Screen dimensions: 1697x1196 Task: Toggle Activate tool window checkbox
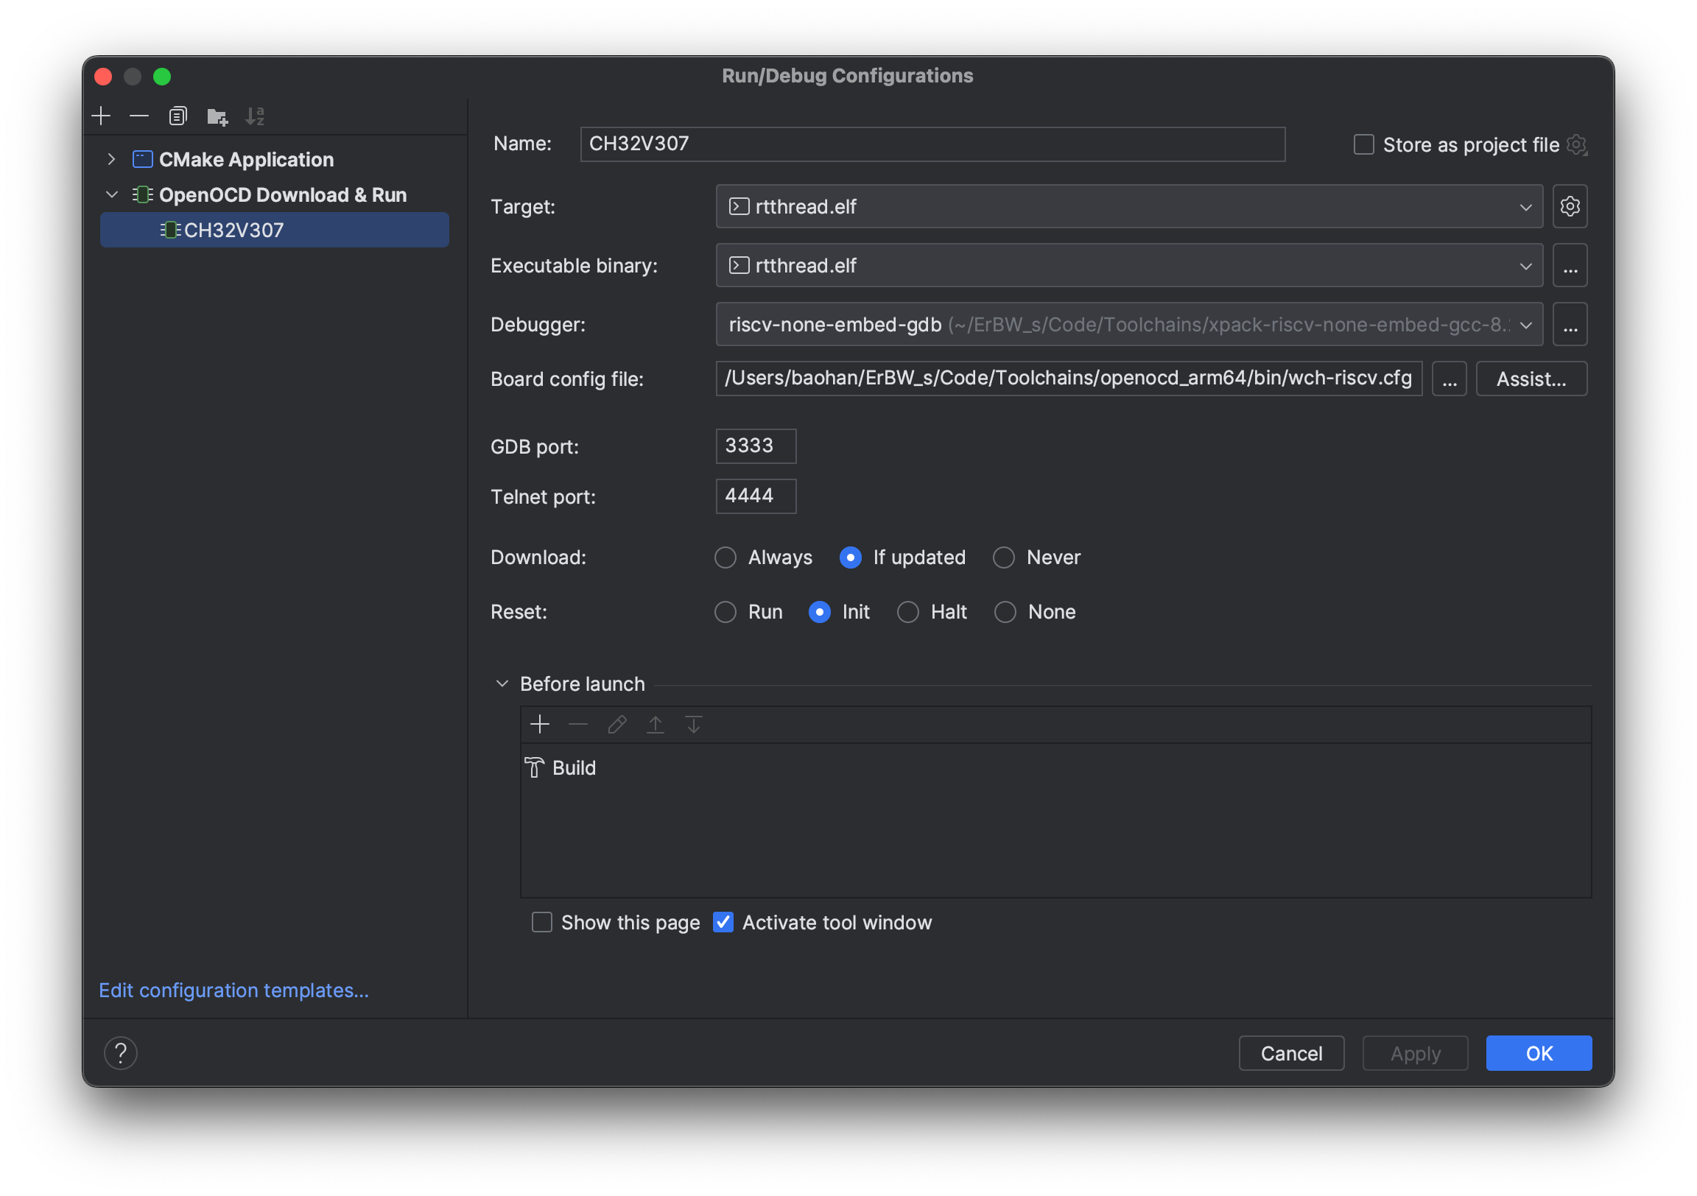coord(723,924)
